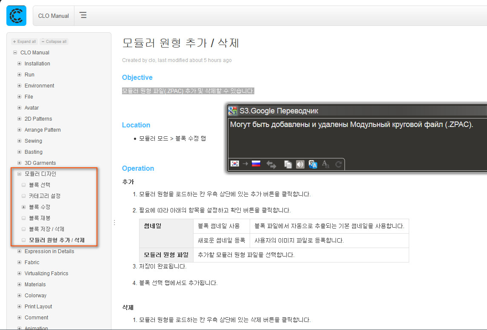Expand the Colorway tree node
This screenshot has width=487, height=330.
point(19,296)
